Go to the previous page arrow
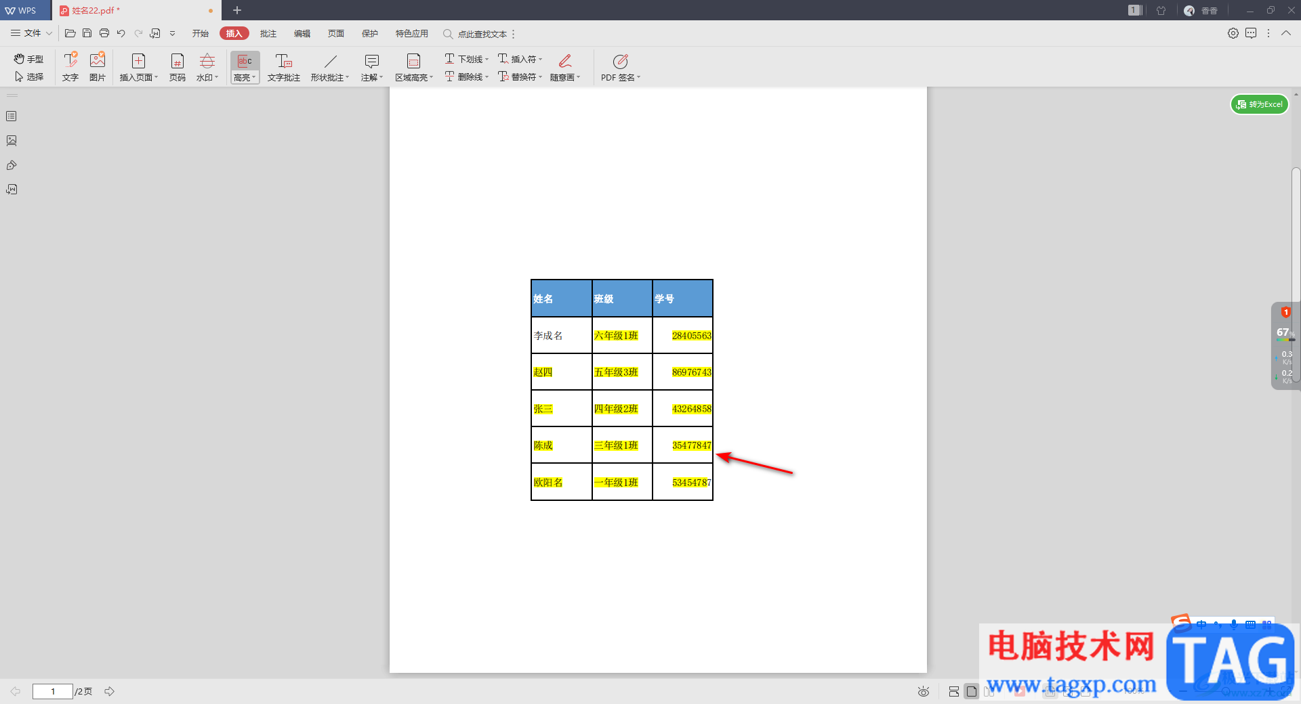The width and height of the screenshot is (1301, 704). coord(15,691)
